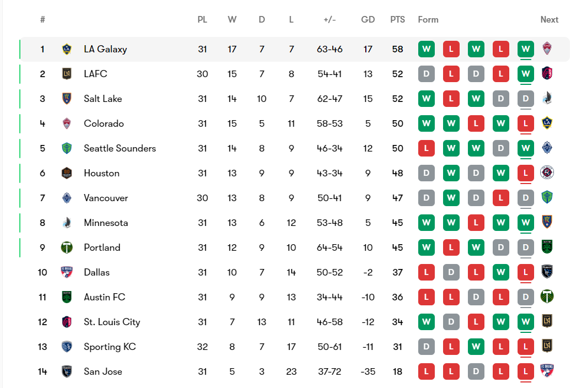The height and width of the screenshot is (388, 581).
Task: Sort table by GD column header
Action: 368,19
